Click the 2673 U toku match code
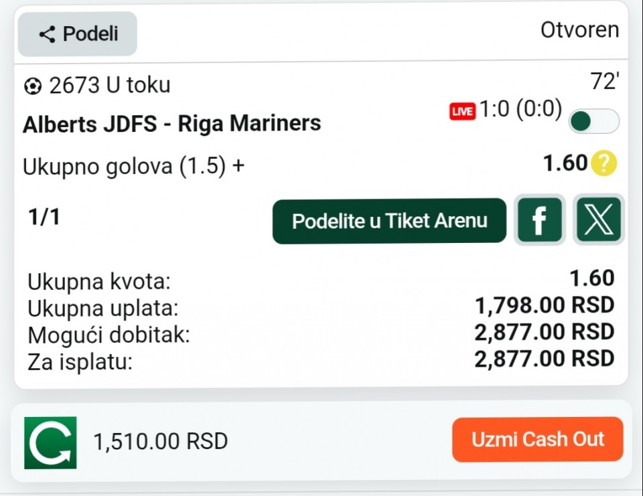The width and height of the screenshot is (643, 496). pyautogui.click(x=110, y=86)
